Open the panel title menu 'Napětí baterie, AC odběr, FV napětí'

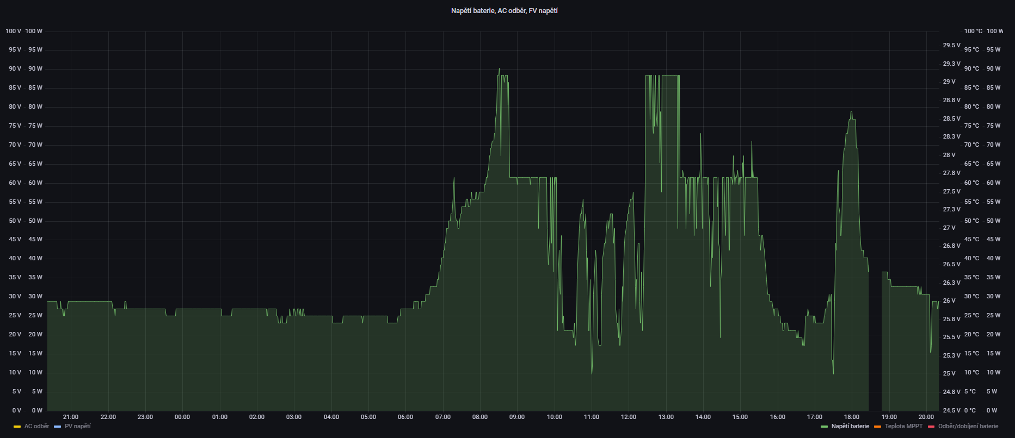click(x=504, y=11)
